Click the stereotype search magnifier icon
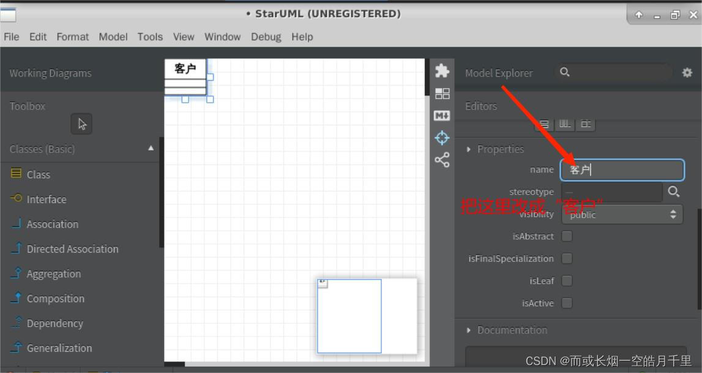 pyautogui.click(x=673, y=192)
